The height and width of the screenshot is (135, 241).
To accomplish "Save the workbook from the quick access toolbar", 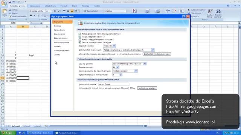I will tap(10, 2).
